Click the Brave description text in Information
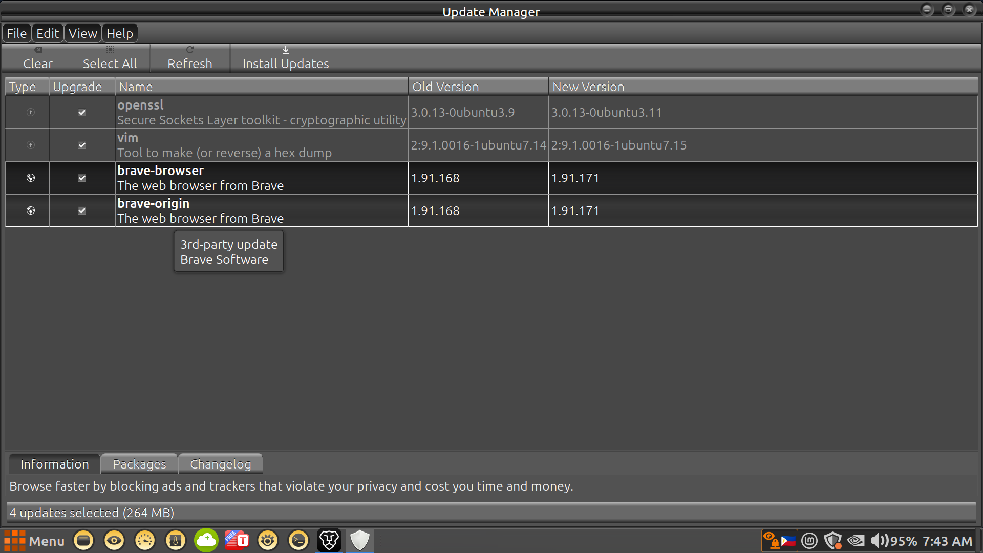Screen dimensions: 983x553 (291, 486)
